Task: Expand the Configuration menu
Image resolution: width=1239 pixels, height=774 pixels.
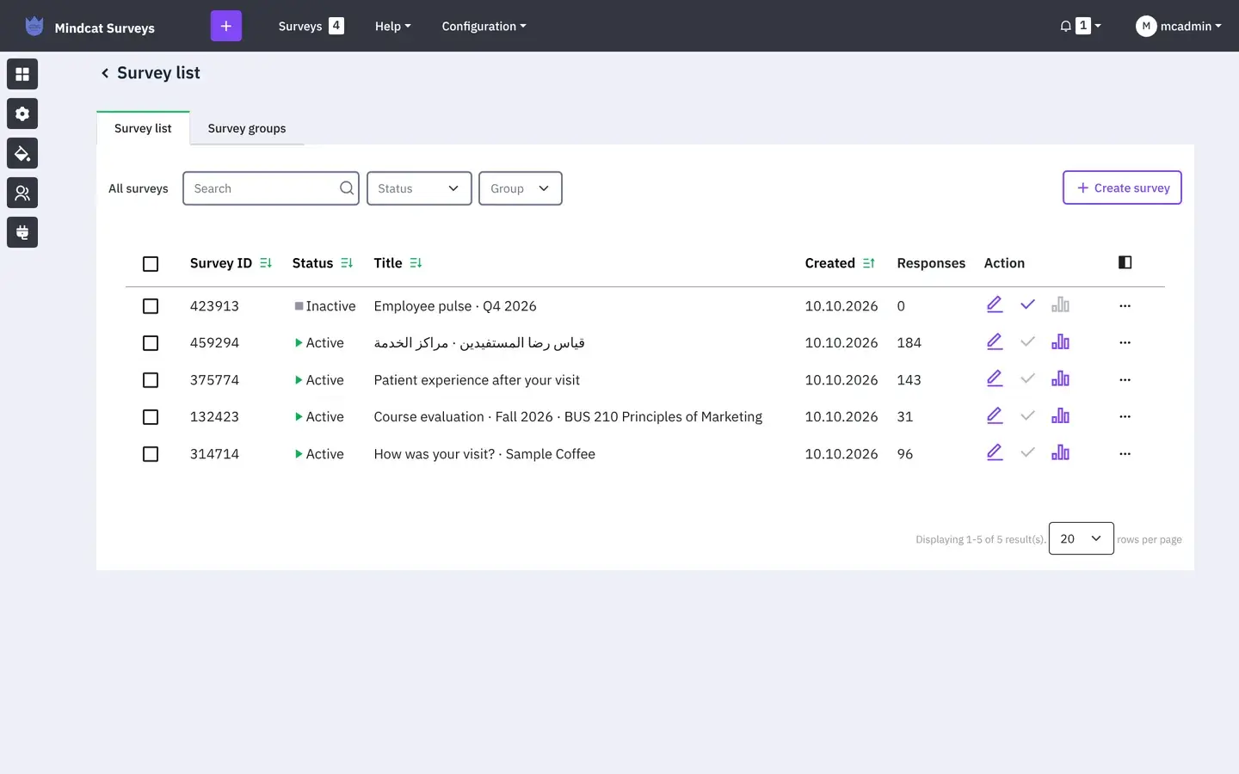Action: (x=484, y=26)
